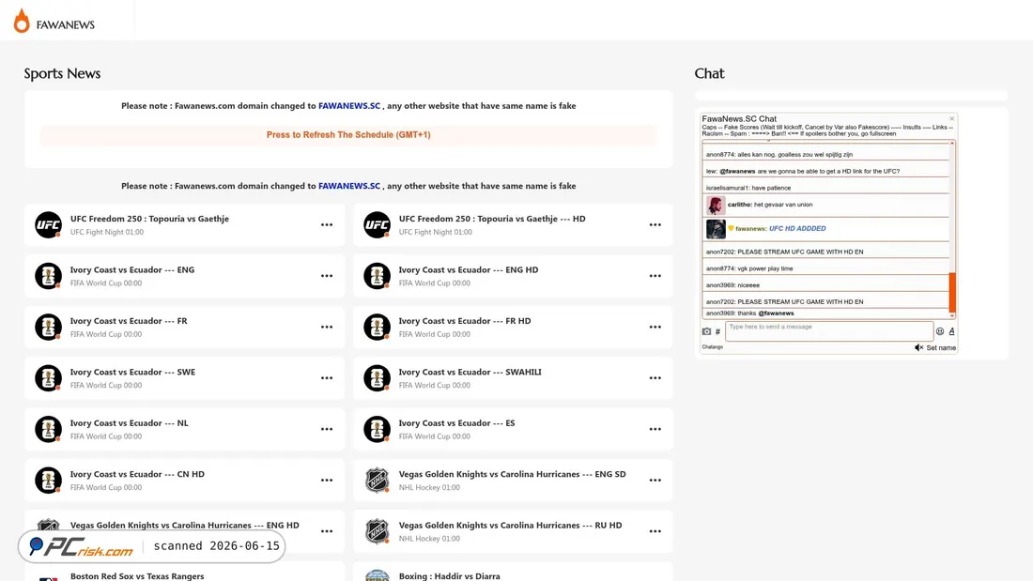
Task: Click carlitho's avatar in chat
Action: pos(716,205)
